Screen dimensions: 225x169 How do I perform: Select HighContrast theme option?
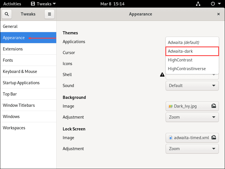coord(192,60)
